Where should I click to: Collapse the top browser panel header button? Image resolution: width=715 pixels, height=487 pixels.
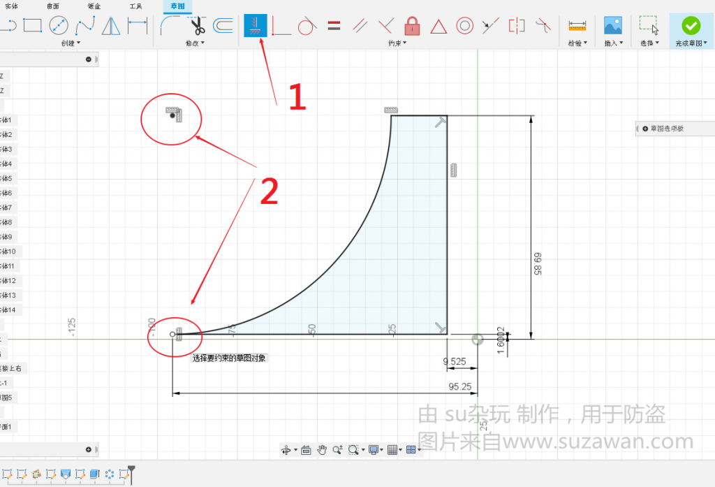point(89,59)
